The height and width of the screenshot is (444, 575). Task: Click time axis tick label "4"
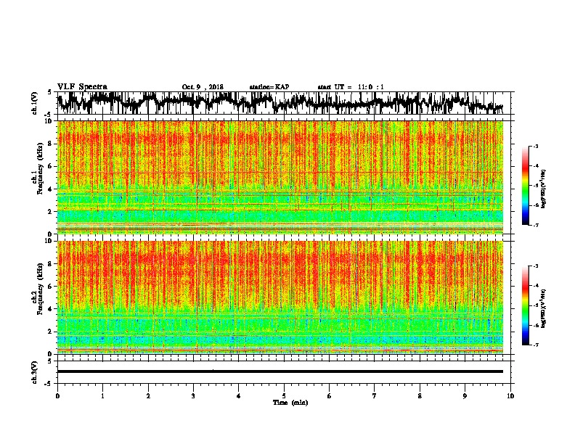(239, 396)
